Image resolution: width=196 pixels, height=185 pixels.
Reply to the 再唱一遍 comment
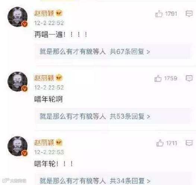[x=189, y=14]
